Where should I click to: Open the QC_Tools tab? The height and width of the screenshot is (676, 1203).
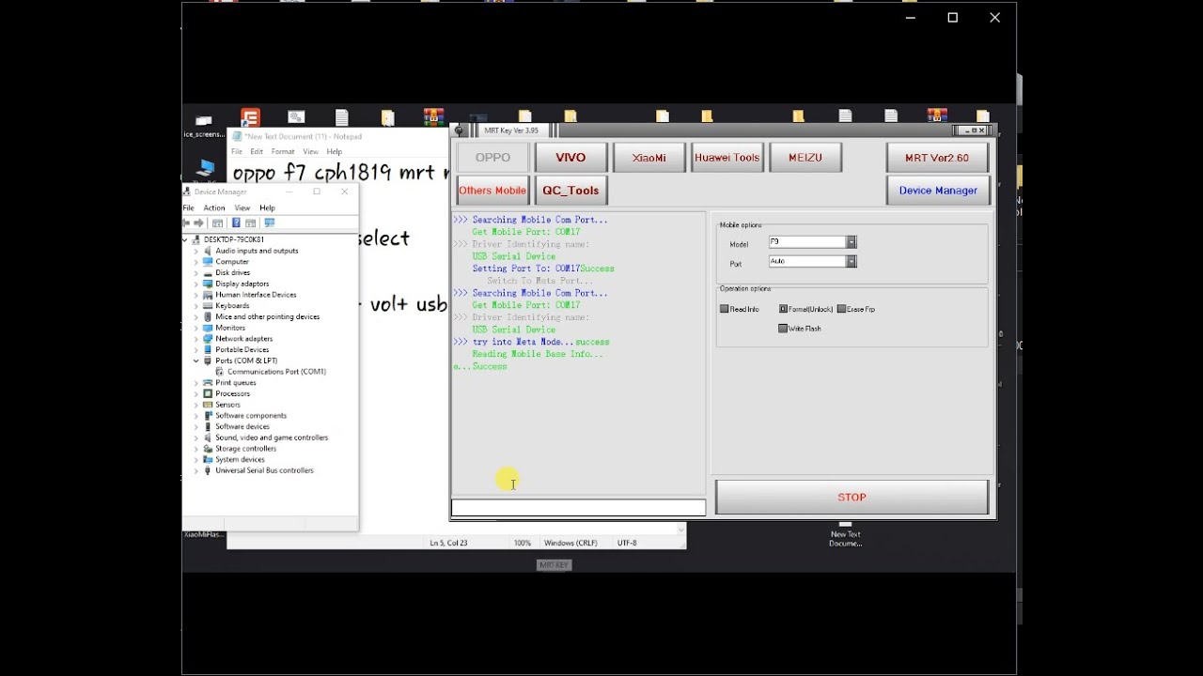(x=570, y=191)
